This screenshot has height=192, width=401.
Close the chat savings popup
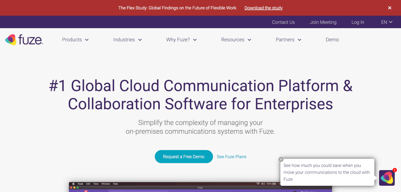click(x=281, y=159)
